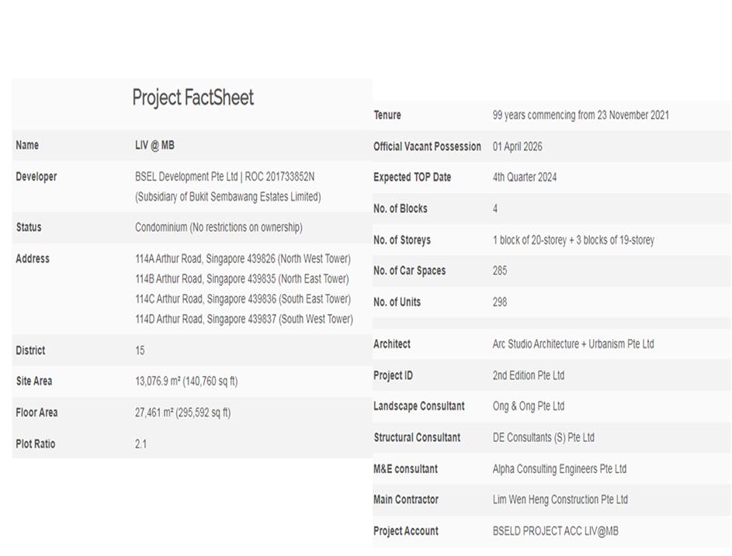Select the No. of Storeys value
732x556 pixels.
(573, 240)
